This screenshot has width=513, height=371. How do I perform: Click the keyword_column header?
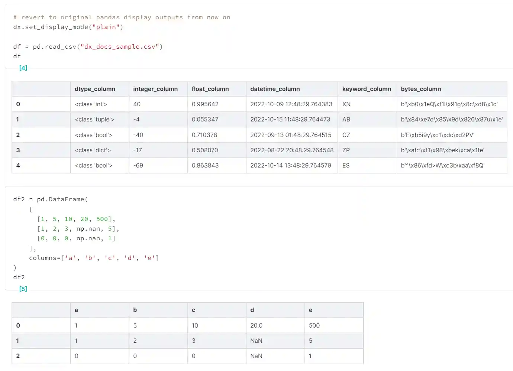[x=367, y=89]
